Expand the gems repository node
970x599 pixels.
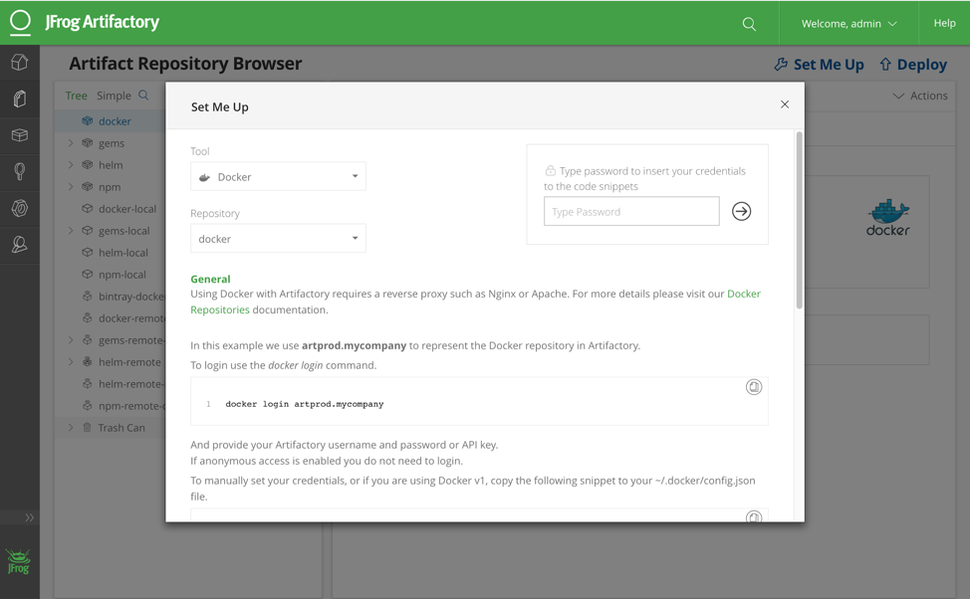tap(71, 143)
